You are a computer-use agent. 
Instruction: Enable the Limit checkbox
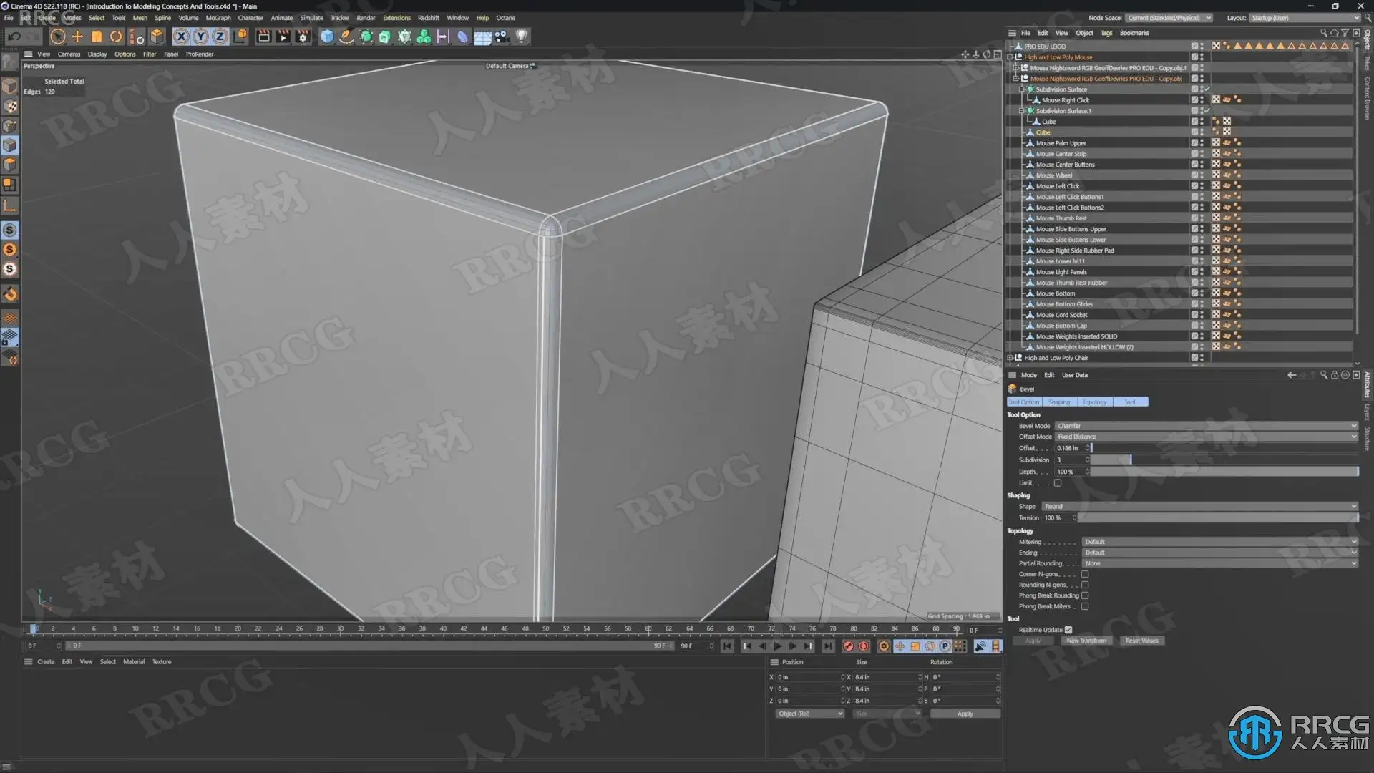[1058, 483]
